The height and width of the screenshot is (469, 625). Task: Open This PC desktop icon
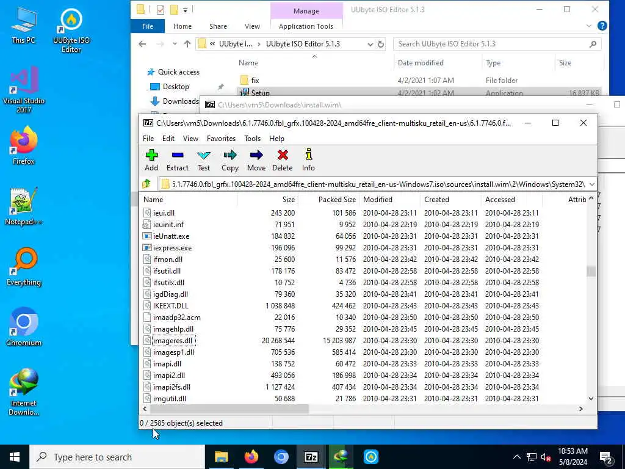click(24, 26)
